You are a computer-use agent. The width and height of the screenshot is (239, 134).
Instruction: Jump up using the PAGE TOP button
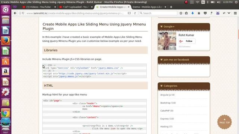[224, 122]
